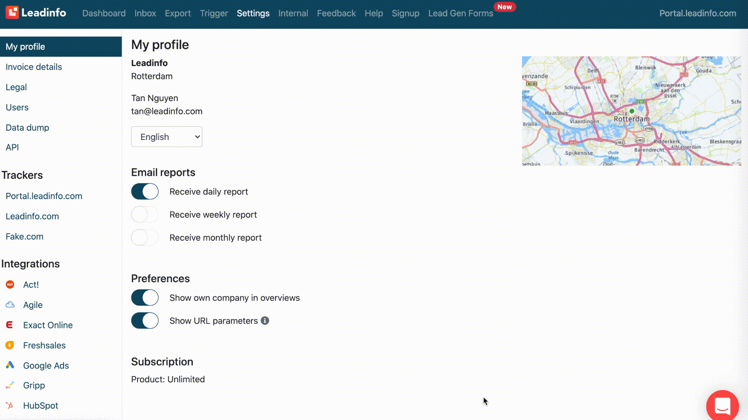Click the Receive daily report label

(x=209, y=192)
